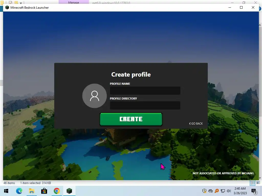Open the Windows Start menu
The width and height of the screenshot is (262, 196).
pos(6,191)
